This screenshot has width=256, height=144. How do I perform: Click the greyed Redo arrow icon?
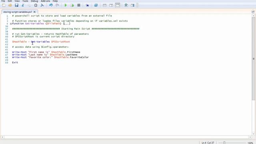click(x=57, y=5)
